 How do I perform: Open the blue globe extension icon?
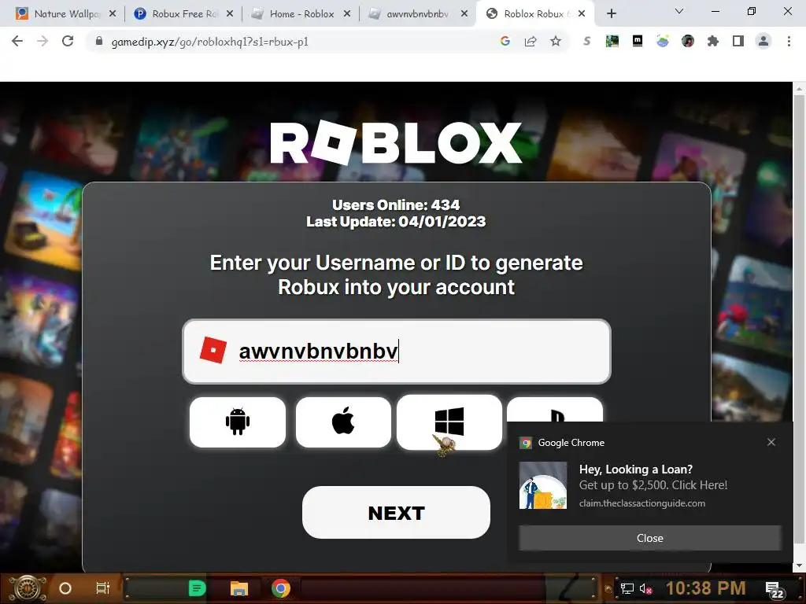(x=663, y=41)
